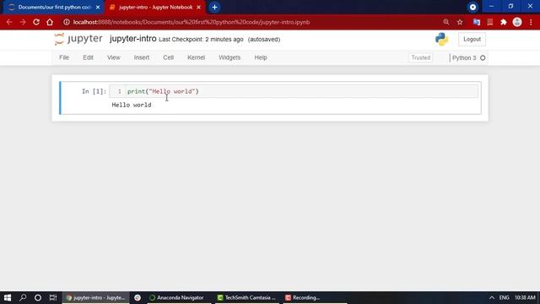Click inside the print("Hello world") code cell
This screenshot has width=540, height=304.
coord(294,91)
